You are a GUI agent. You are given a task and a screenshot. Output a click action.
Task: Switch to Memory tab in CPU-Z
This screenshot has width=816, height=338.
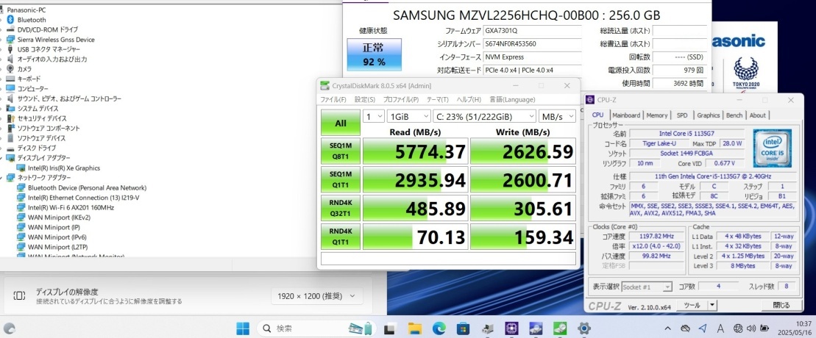(657, 115)
